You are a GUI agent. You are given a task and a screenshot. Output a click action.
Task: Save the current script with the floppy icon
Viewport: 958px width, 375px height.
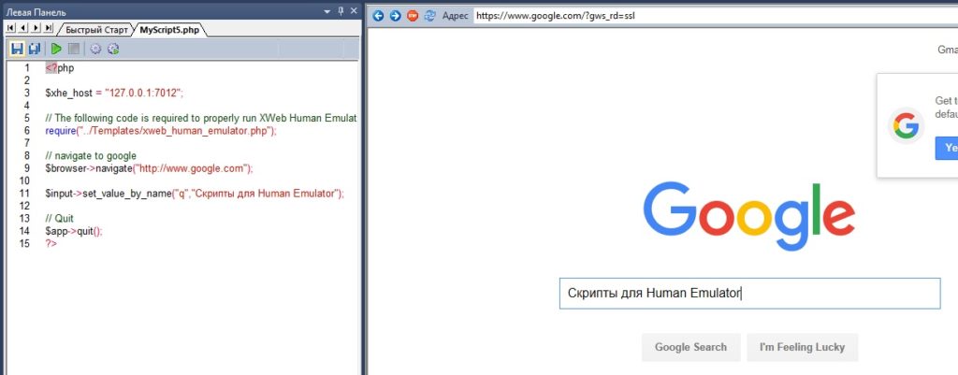[17, 49]
